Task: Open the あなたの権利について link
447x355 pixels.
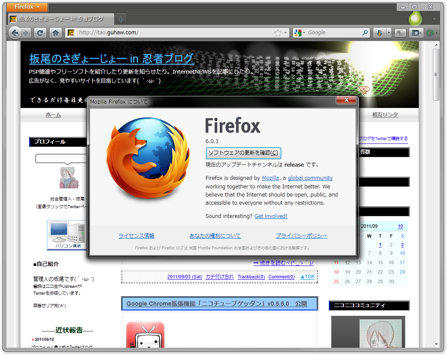Action: 215,236
